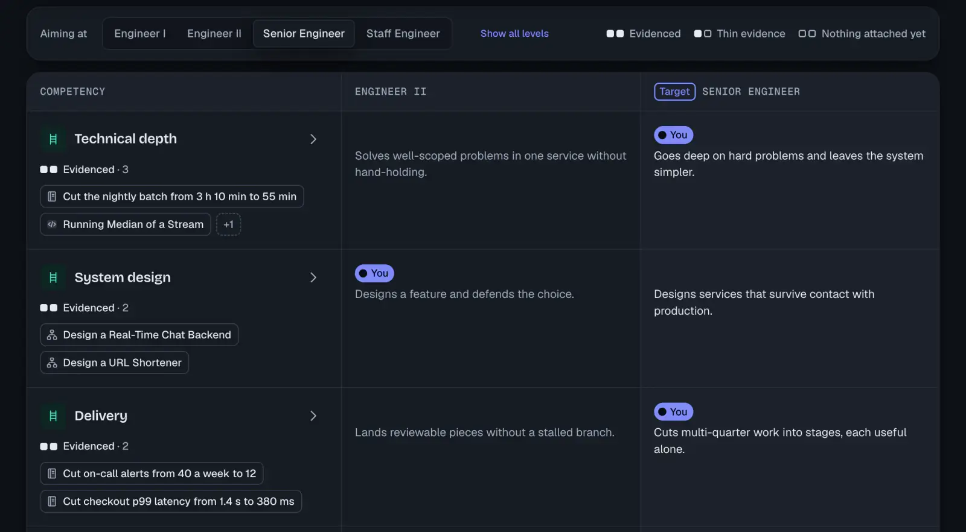The height and width of the screenshot is (532, 966).
Task: Click the evidence squares under Delivery
Action: 48,446
